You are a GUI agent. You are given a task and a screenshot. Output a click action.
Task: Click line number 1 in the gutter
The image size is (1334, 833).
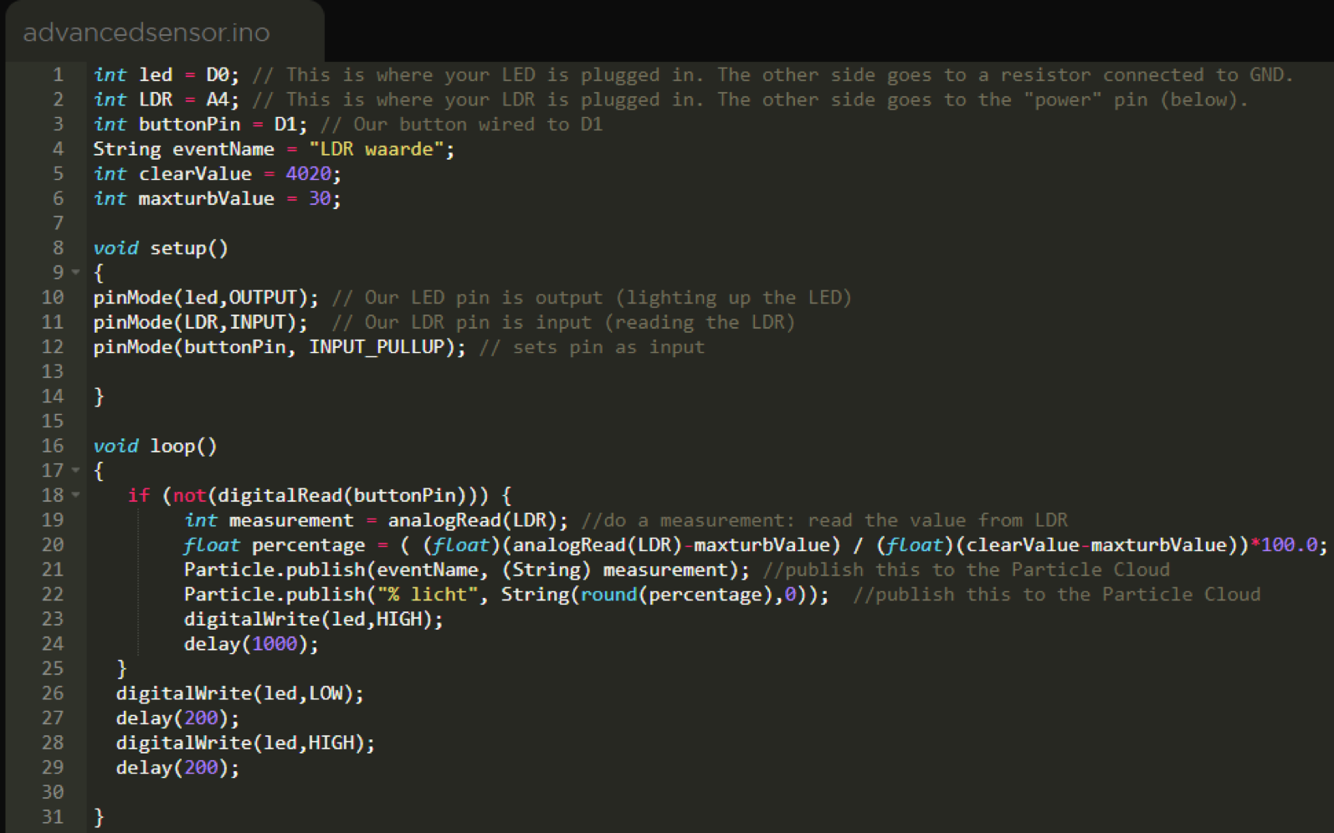click(x=58, y=75)
